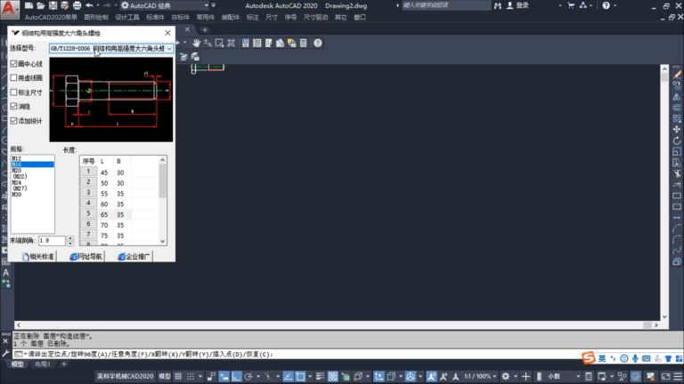The width and height of the screenshot is (684, 384).
Task: Click the new drawing tab plus button
Action: pos(205,29)
